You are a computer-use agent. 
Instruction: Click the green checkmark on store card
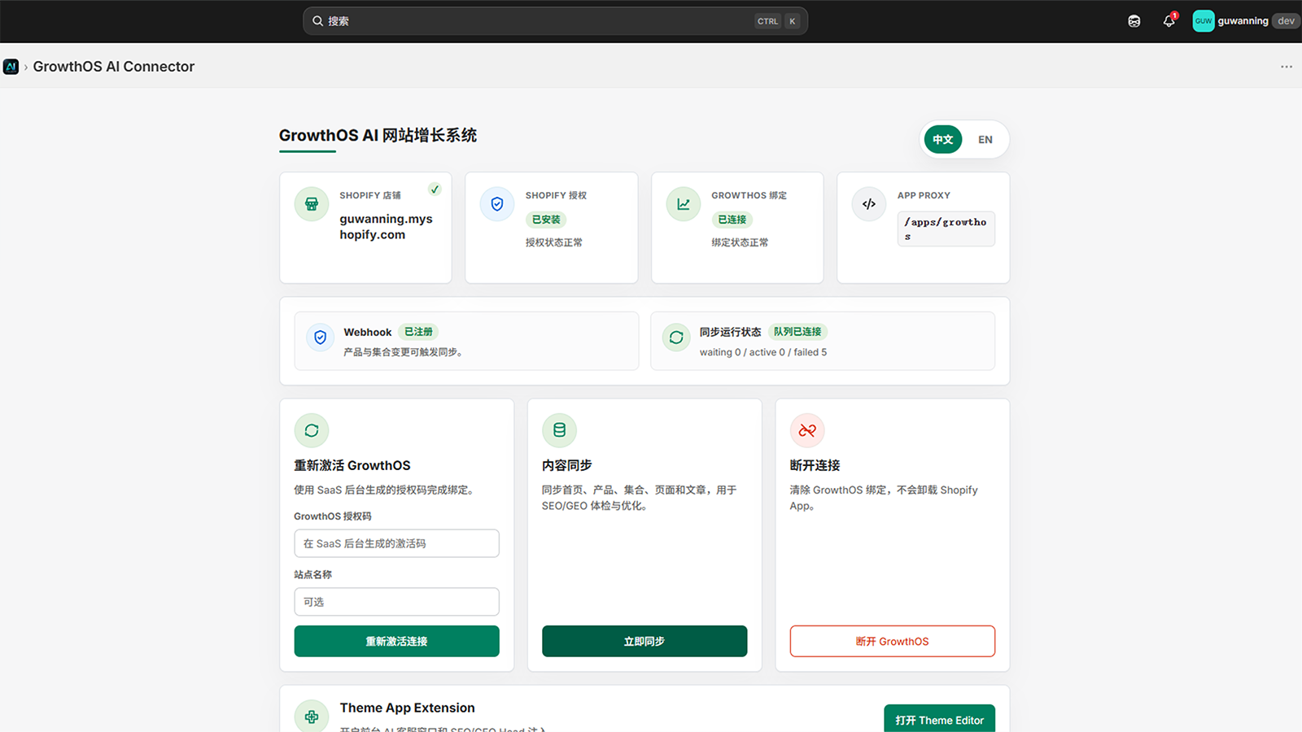[435, 190]
